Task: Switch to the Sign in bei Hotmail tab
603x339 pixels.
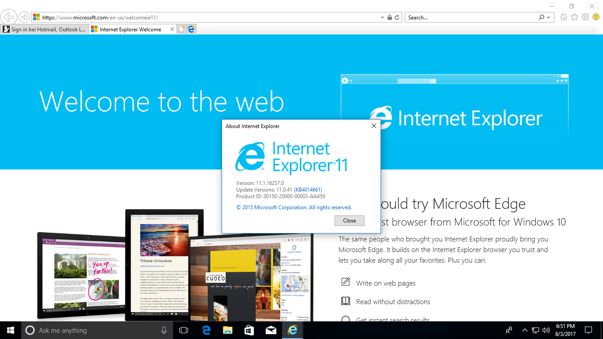Action: pos(44,30)
